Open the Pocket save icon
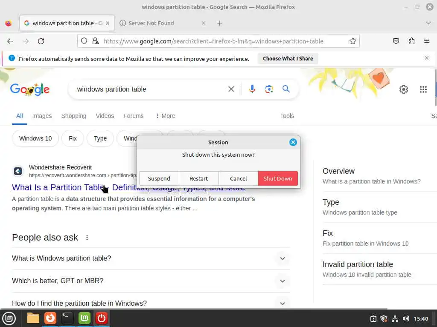Image resolution: width=437 pixels, height=327 pixels. point(396,41)
